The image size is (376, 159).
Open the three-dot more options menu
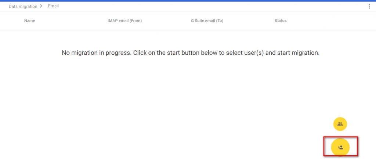[x=369, y=6]
